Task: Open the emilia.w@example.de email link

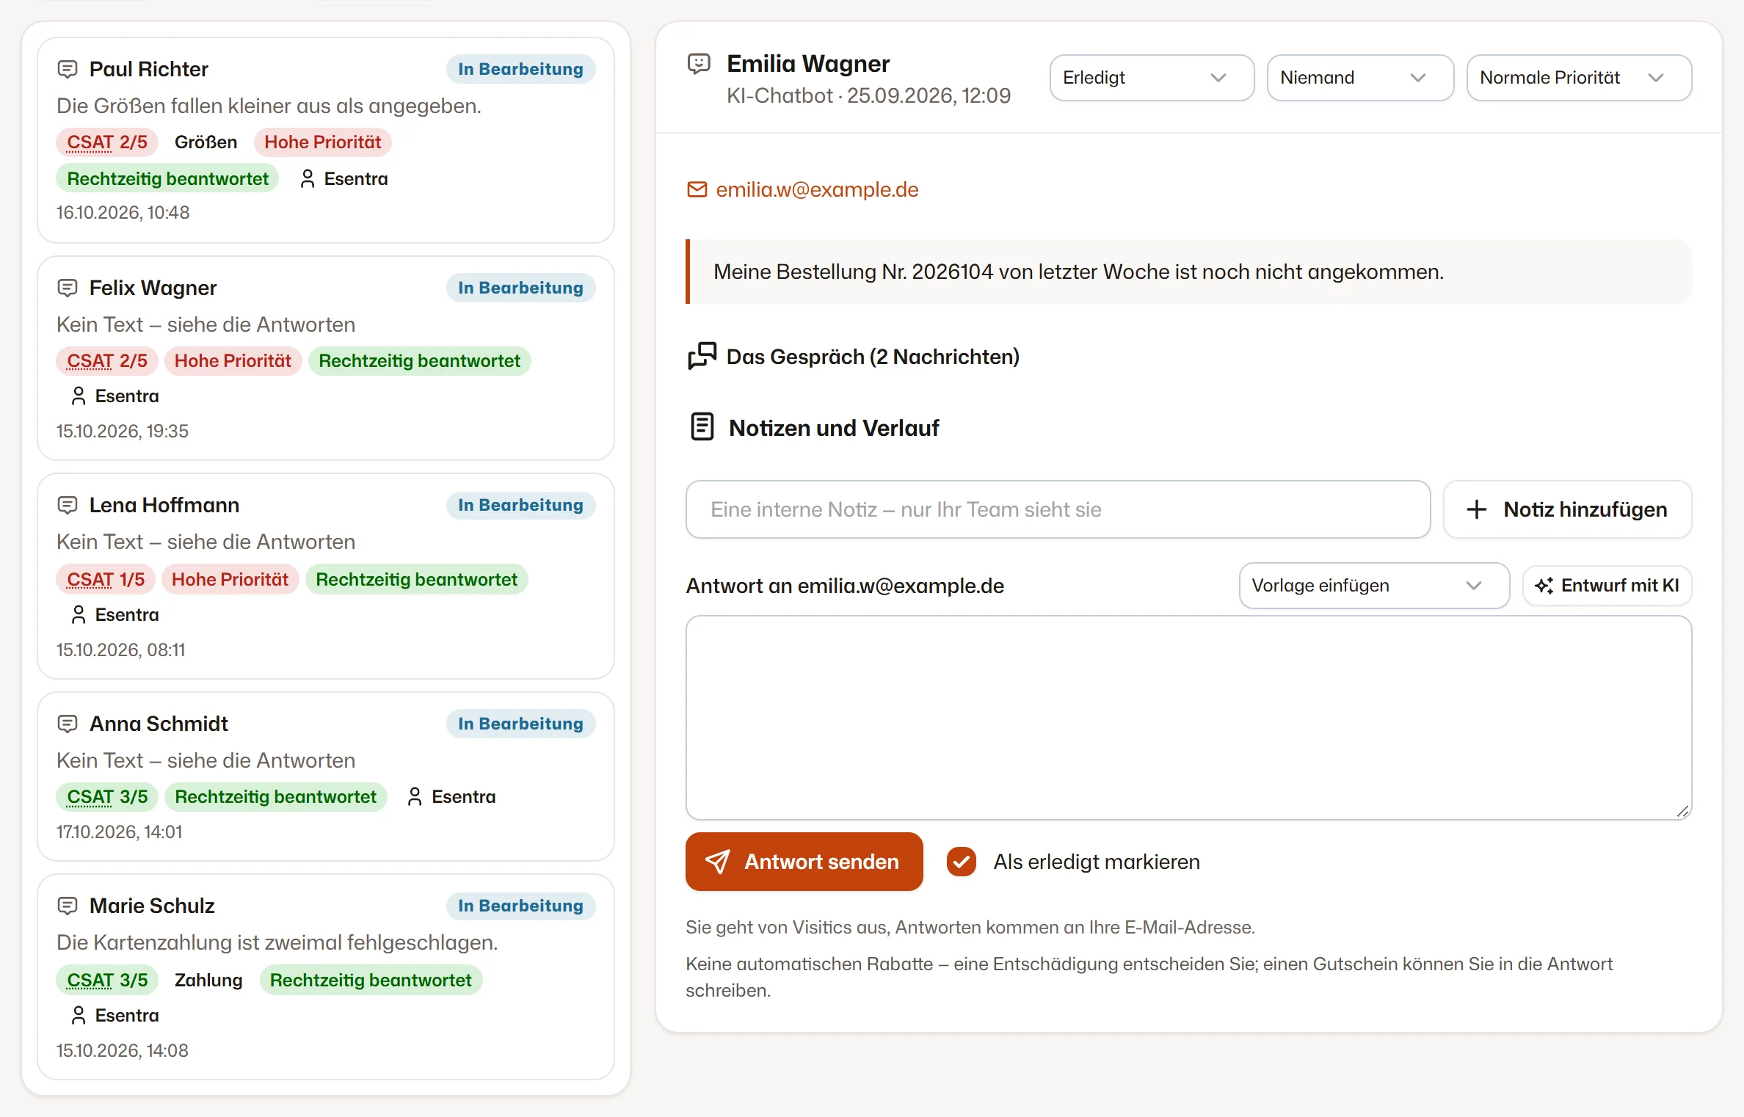Action: [x=817, y=189]
